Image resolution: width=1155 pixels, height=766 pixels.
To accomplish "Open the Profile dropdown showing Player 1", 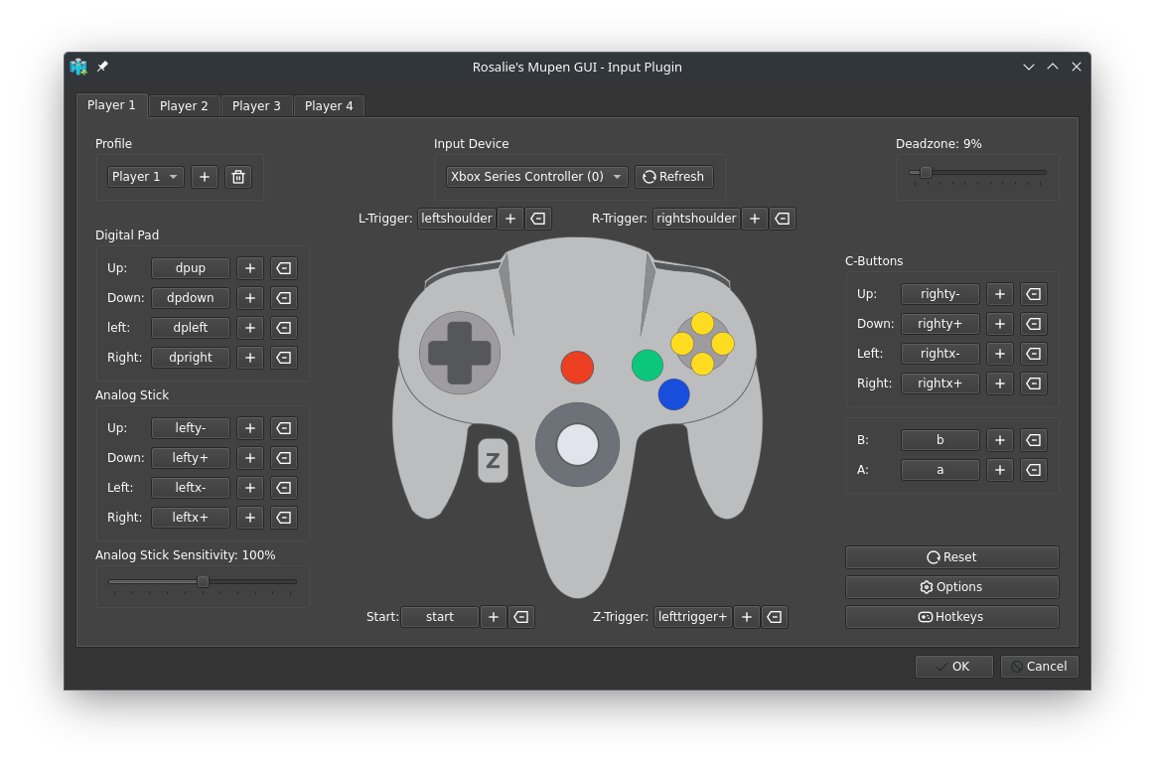I will coord(145,177).
